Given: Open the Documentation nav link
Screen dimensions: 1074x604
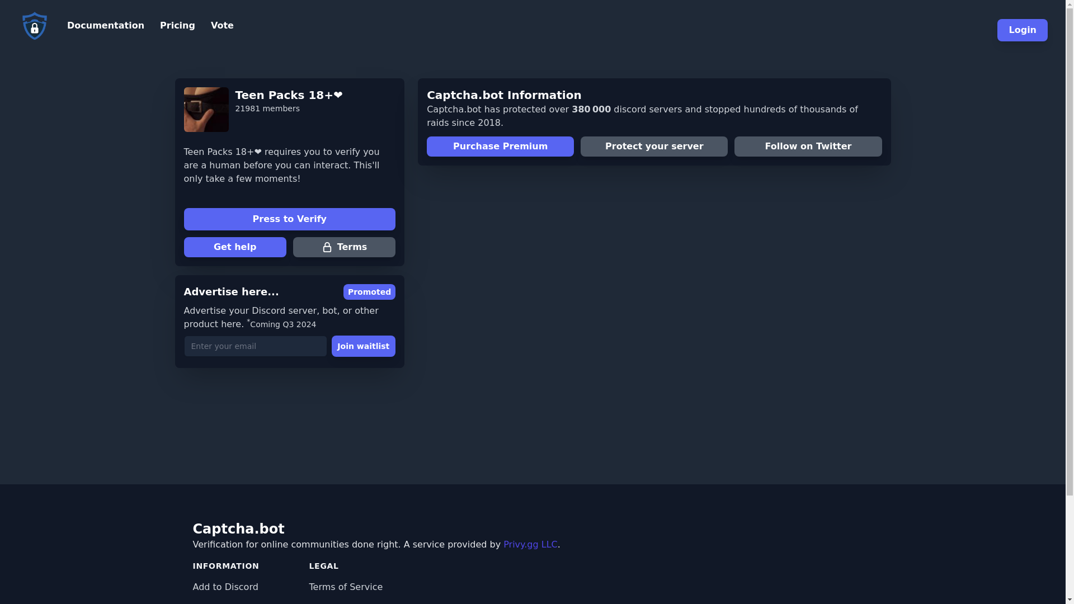Looking at the screenshot, I should click(x=106, y=26).
